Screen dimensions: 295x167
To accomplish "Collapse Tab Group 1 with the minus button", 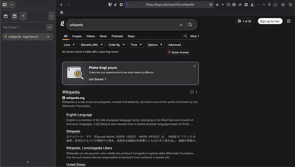I will [50, 27].
